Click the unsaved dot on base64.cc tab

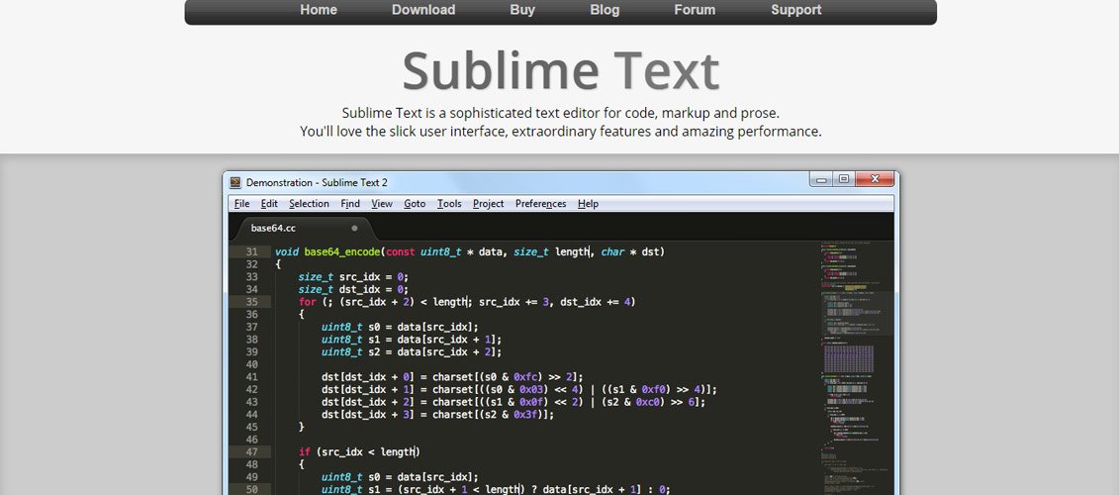tap(354, 229)
